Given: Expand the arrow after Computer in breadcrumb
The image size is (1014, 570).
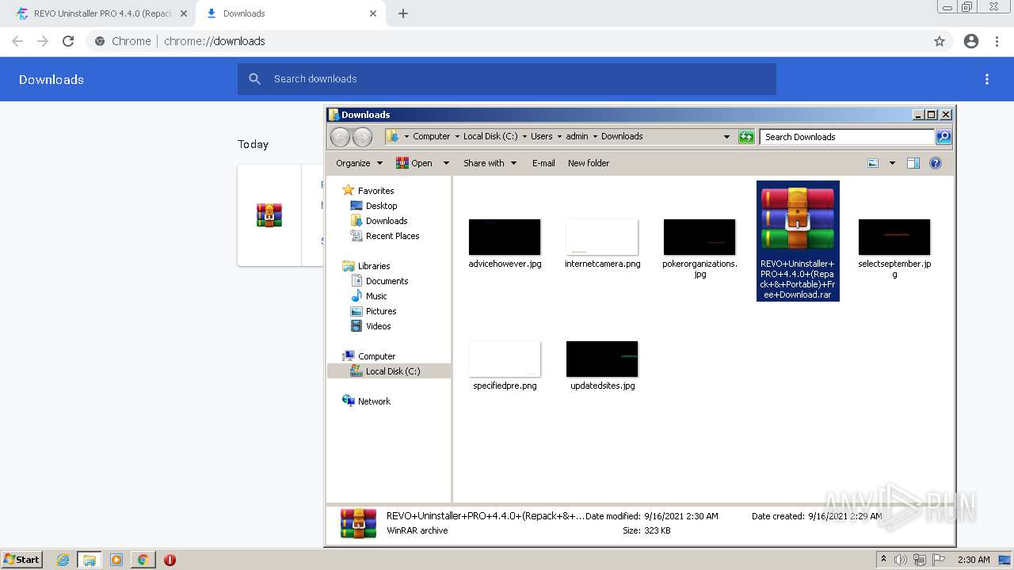Looking at the screenshot, I should point(457,137).
